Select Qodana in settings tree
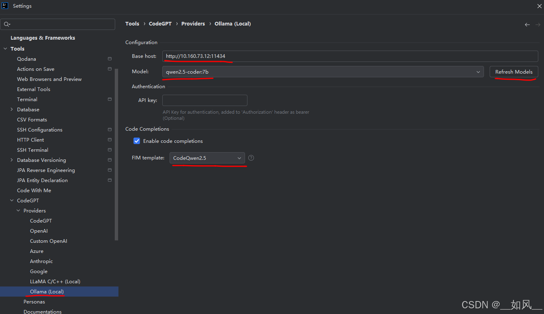The height and width of the screenshot is (314, 544). (26, 59)
